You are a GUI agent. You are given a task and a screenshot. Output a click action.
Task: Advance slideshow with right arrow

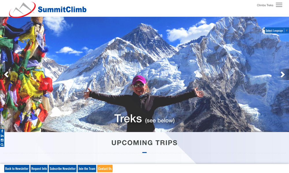click(283, 74)
